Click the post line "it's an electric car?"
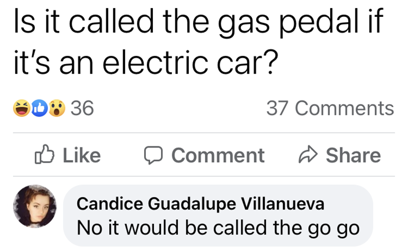This screenshot has width=408, height=252. 146,63
